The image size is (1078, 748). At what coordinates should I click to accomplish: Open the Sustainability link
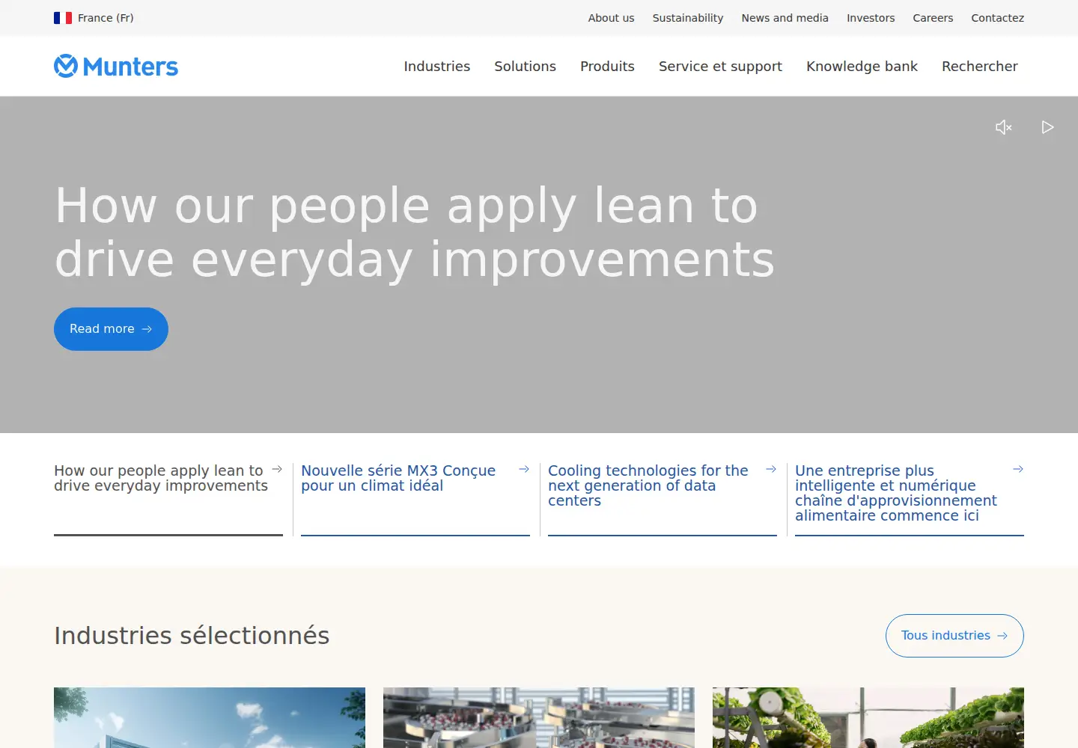tap(688, 18)
